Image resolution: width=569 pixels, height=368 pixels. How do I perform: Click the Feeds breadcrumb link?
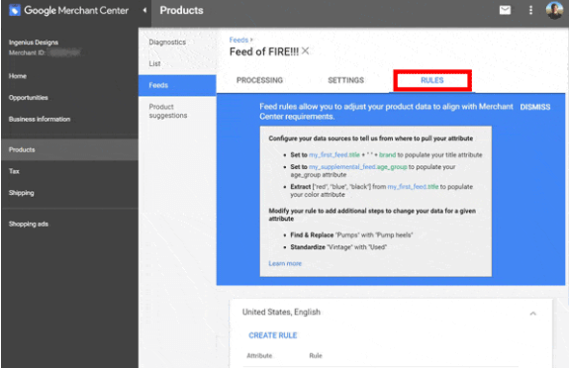238,40
